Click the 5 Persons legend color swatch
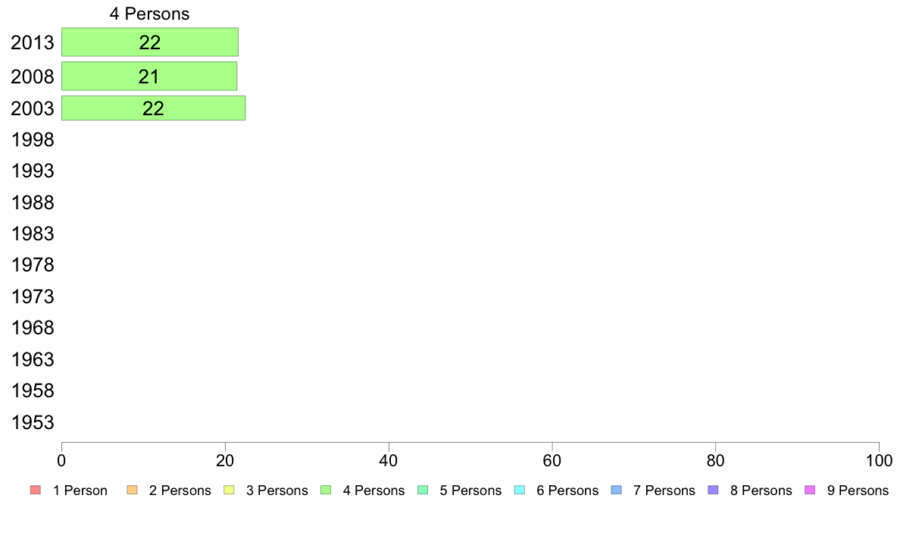The image size is (900, 558). (423, 491)
